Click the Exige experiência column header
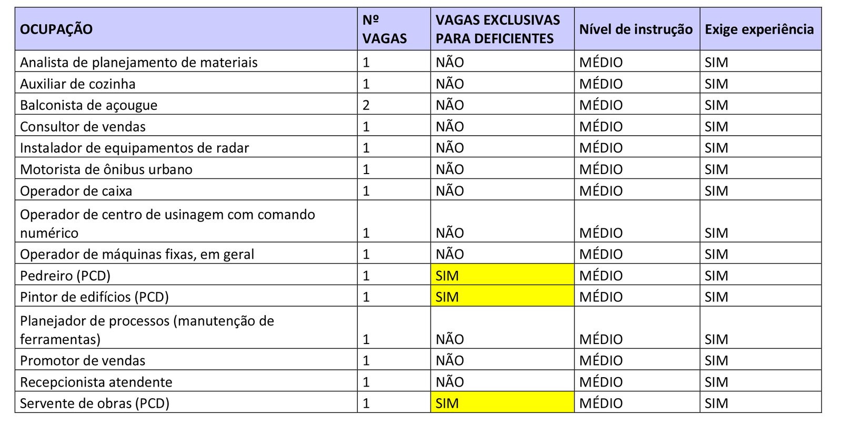Screen dimensions: 842x425 (x=759, y=29)
